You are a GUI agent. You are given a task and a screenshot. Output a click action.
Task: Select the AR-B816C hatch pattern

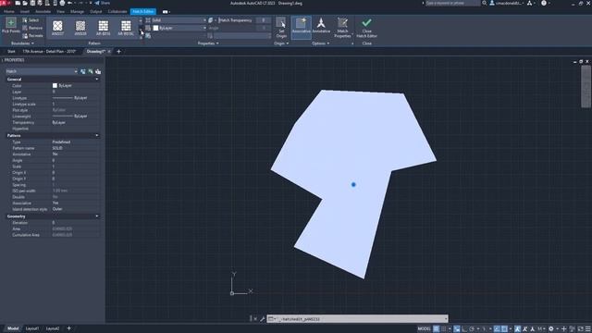pos(126,28)
